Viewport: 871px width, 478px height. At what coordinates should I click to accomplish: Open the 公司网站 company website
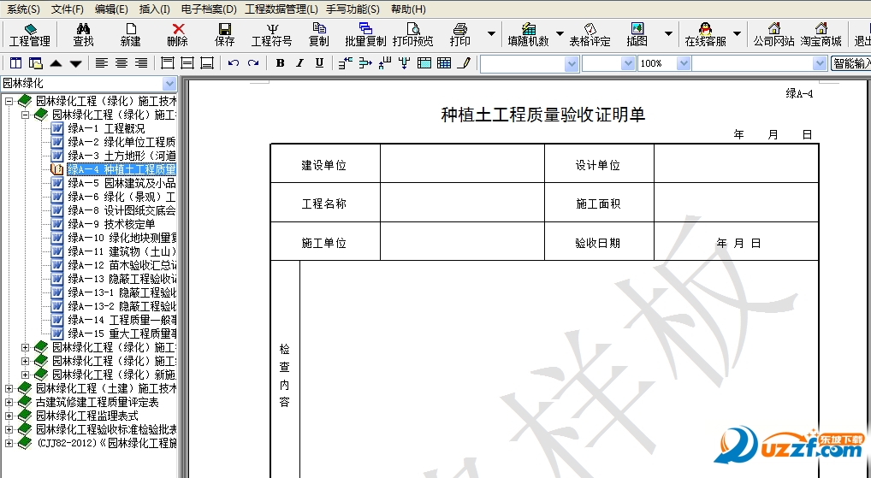tap(773, 34)
